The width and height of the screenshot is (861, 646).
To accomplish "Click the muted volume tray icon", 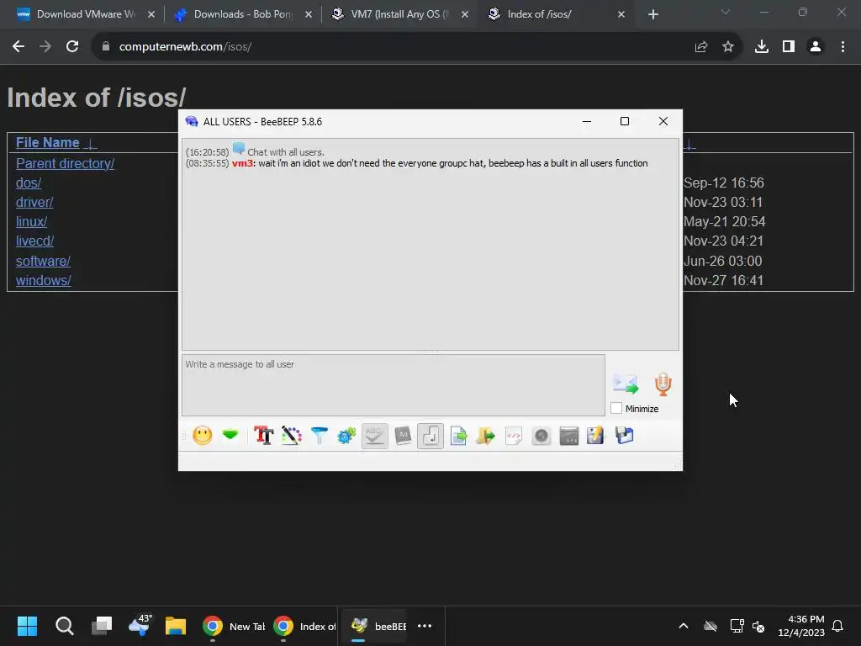I will [x=758, y=626].
